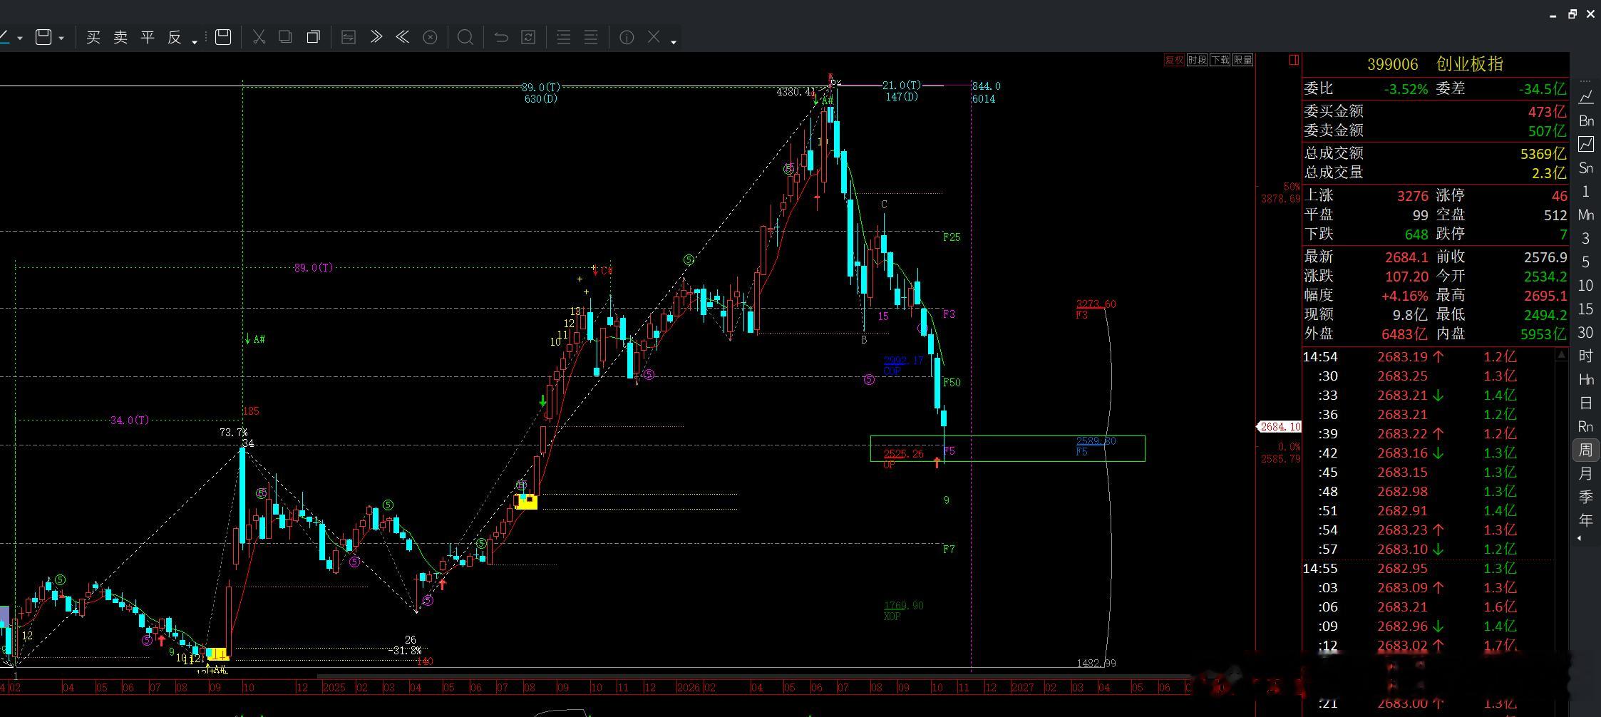
Task: Click the second lines-list icon, beside the info icon
Action: pos(591,37)
